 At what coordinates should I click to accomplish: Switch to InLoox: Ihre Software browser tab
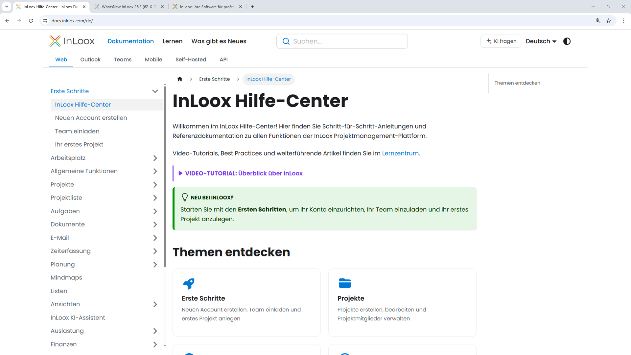tap(207, 7)
